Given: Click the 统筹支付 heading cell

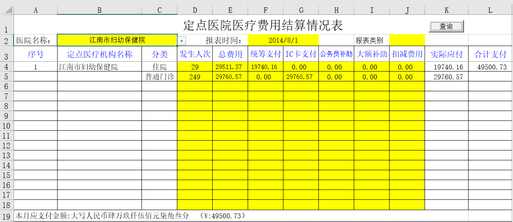Looking at the screenshot, I should pyautogui.click(x=265, y=54).
